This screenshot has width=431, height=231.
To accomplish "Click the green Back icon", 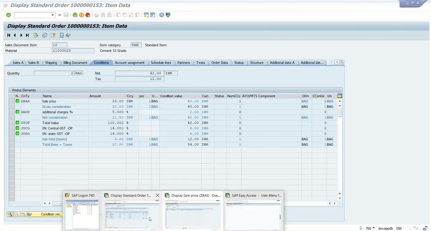I will click(x=75, y=15).
